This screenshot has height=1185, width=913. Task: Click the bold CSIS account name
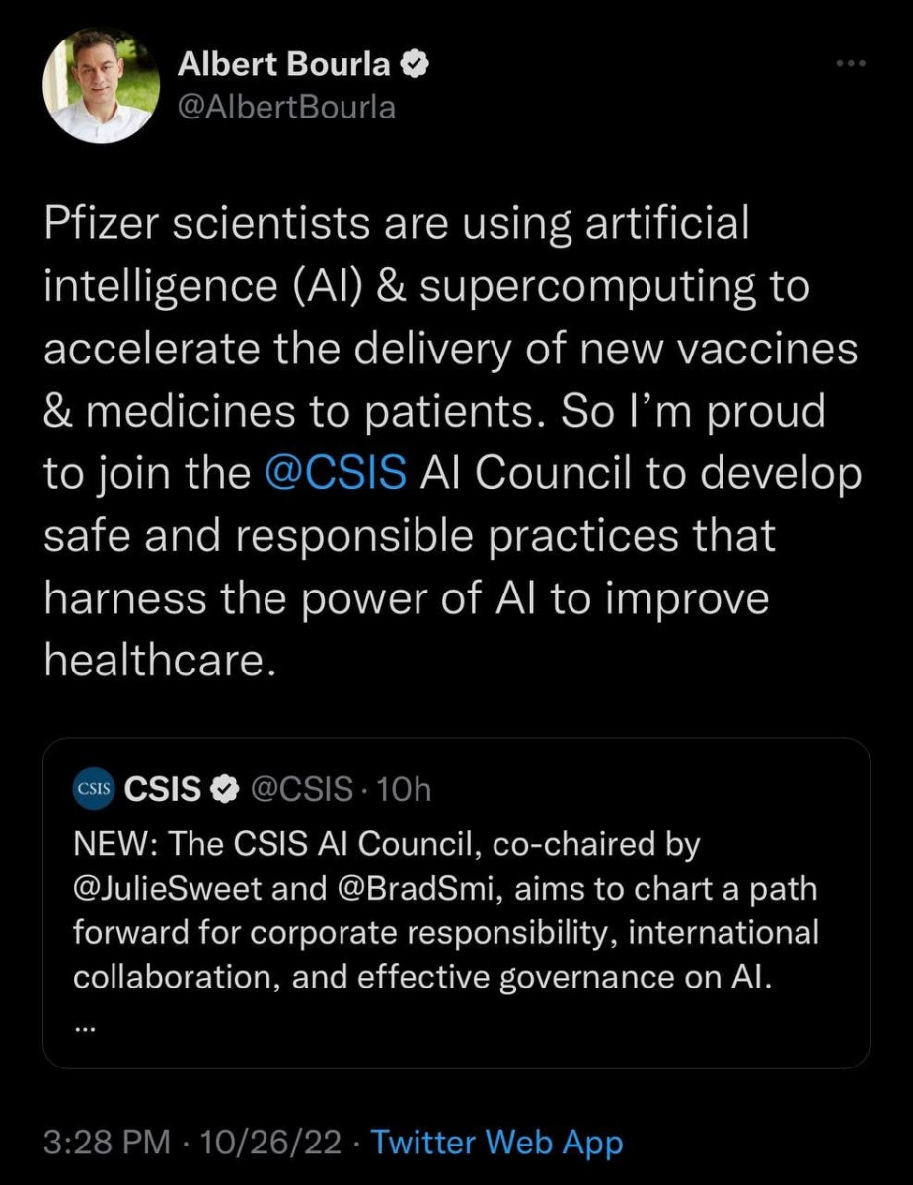(x=164, y=788)
